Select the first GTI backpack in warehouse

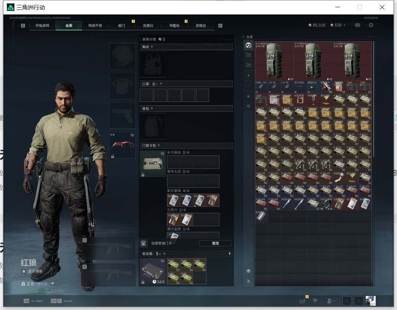click(x=274, y=61)
